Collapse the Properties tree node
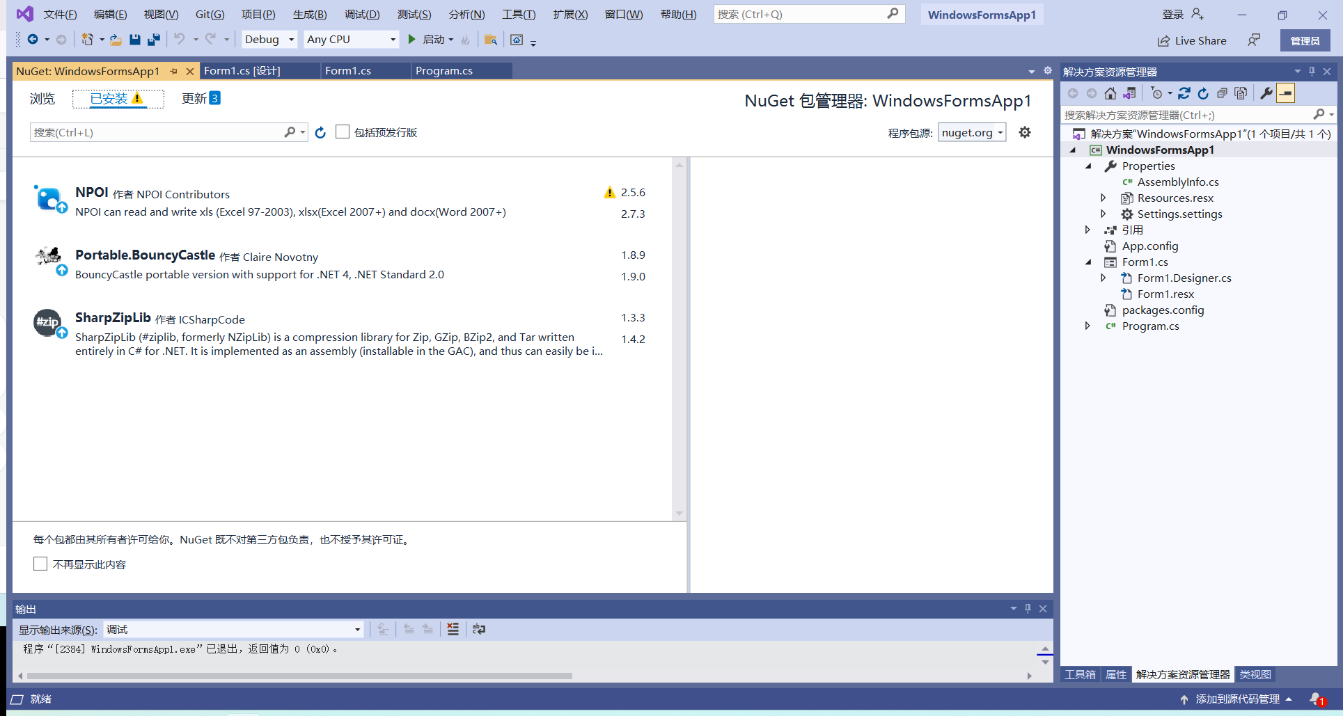The width and height of the screenshot is (1343, 716). 1088,166
